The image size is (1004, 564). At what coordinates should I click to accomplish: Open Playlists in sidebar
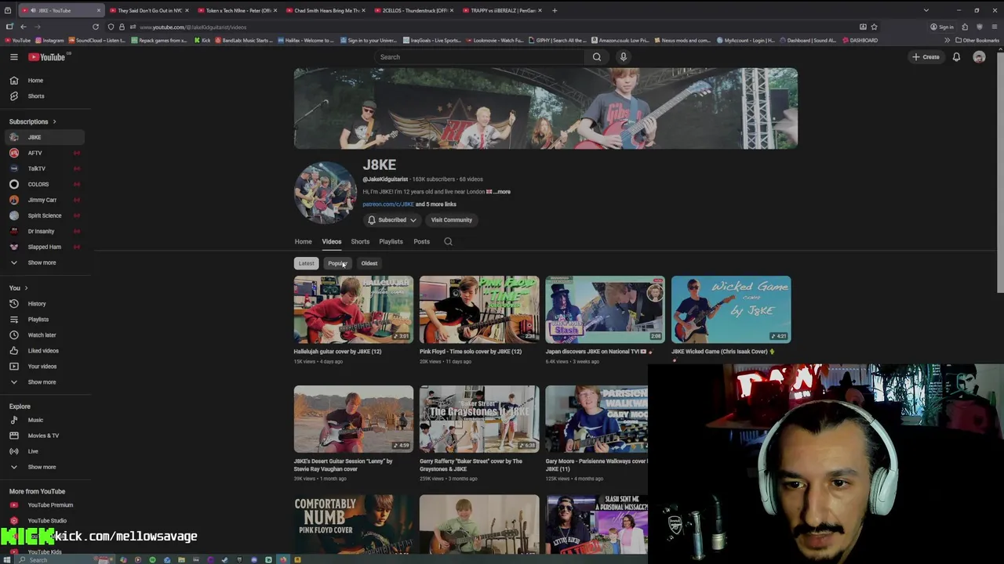(x=45, y=320)
